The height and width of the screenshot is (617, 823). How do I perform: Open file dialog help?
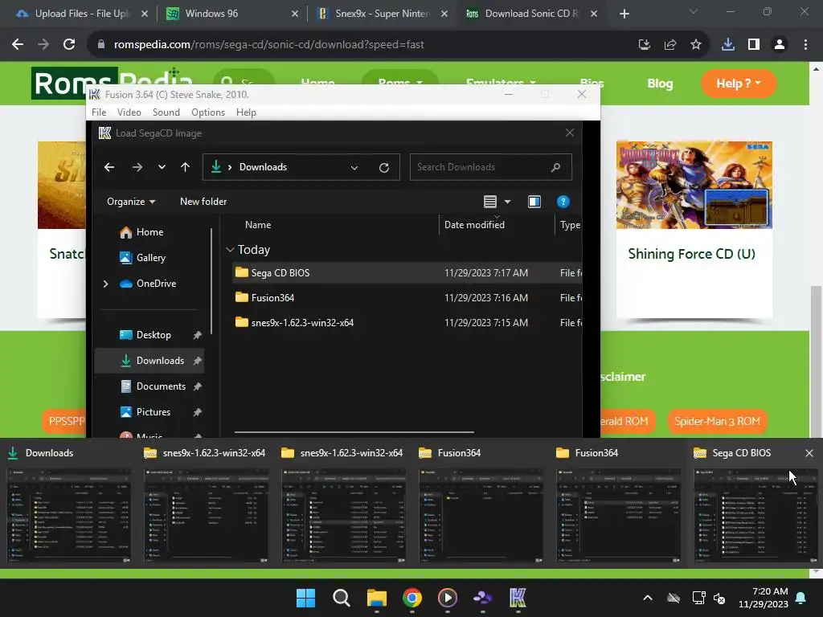563,202
